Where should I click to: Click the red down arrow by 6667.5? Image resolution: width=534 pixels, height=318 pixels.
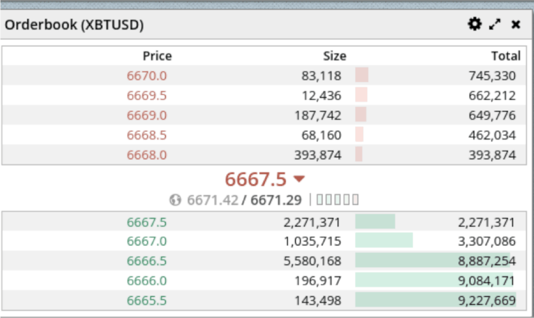click(299, 179)
